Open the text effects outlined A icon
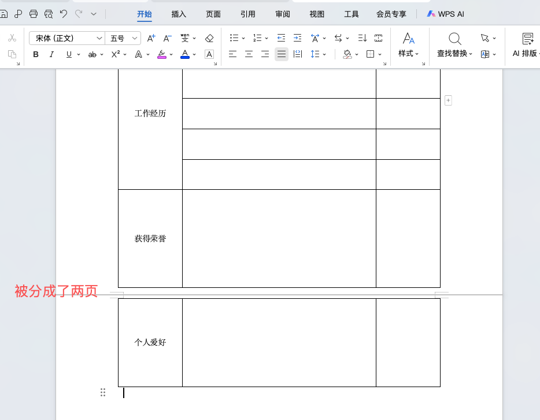 [x=138, y=54]
